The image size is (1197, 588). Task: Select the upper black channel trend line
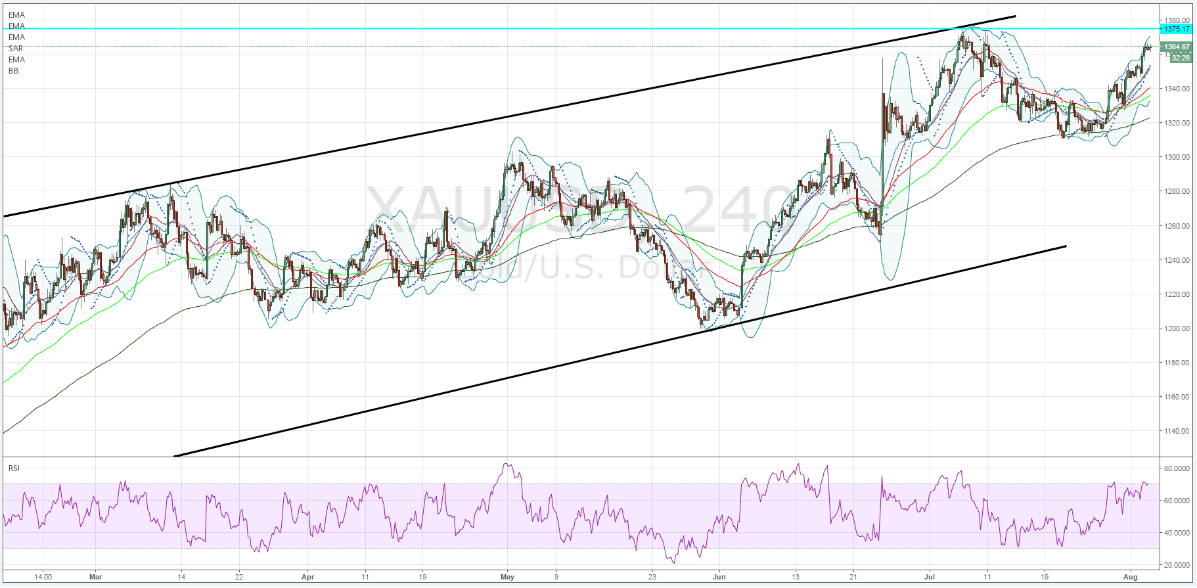(509, 116)
